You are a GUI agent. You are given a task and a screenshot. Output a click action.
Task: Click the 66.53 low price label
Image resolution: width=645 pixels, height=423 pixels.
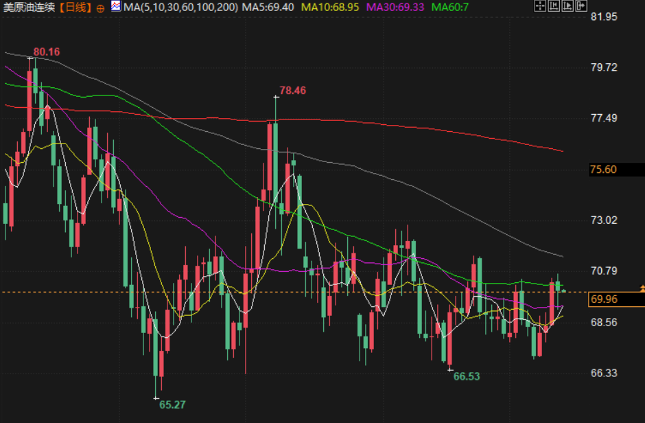(467, 376)
